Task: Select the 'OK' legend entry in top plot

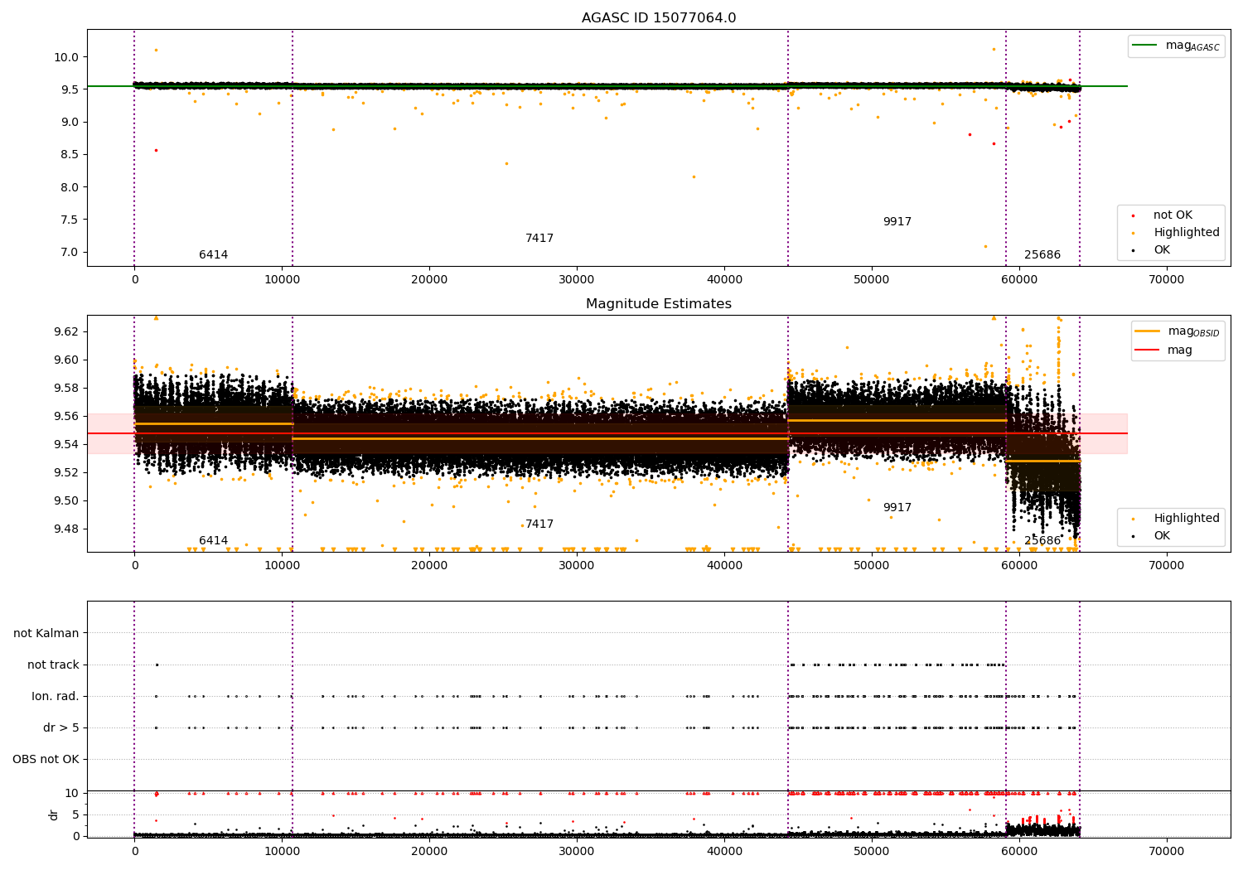Action: [x=1162, y=250]
